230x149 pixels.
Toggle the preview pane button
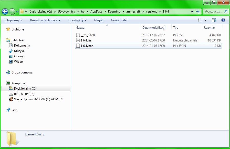point(214,20)
